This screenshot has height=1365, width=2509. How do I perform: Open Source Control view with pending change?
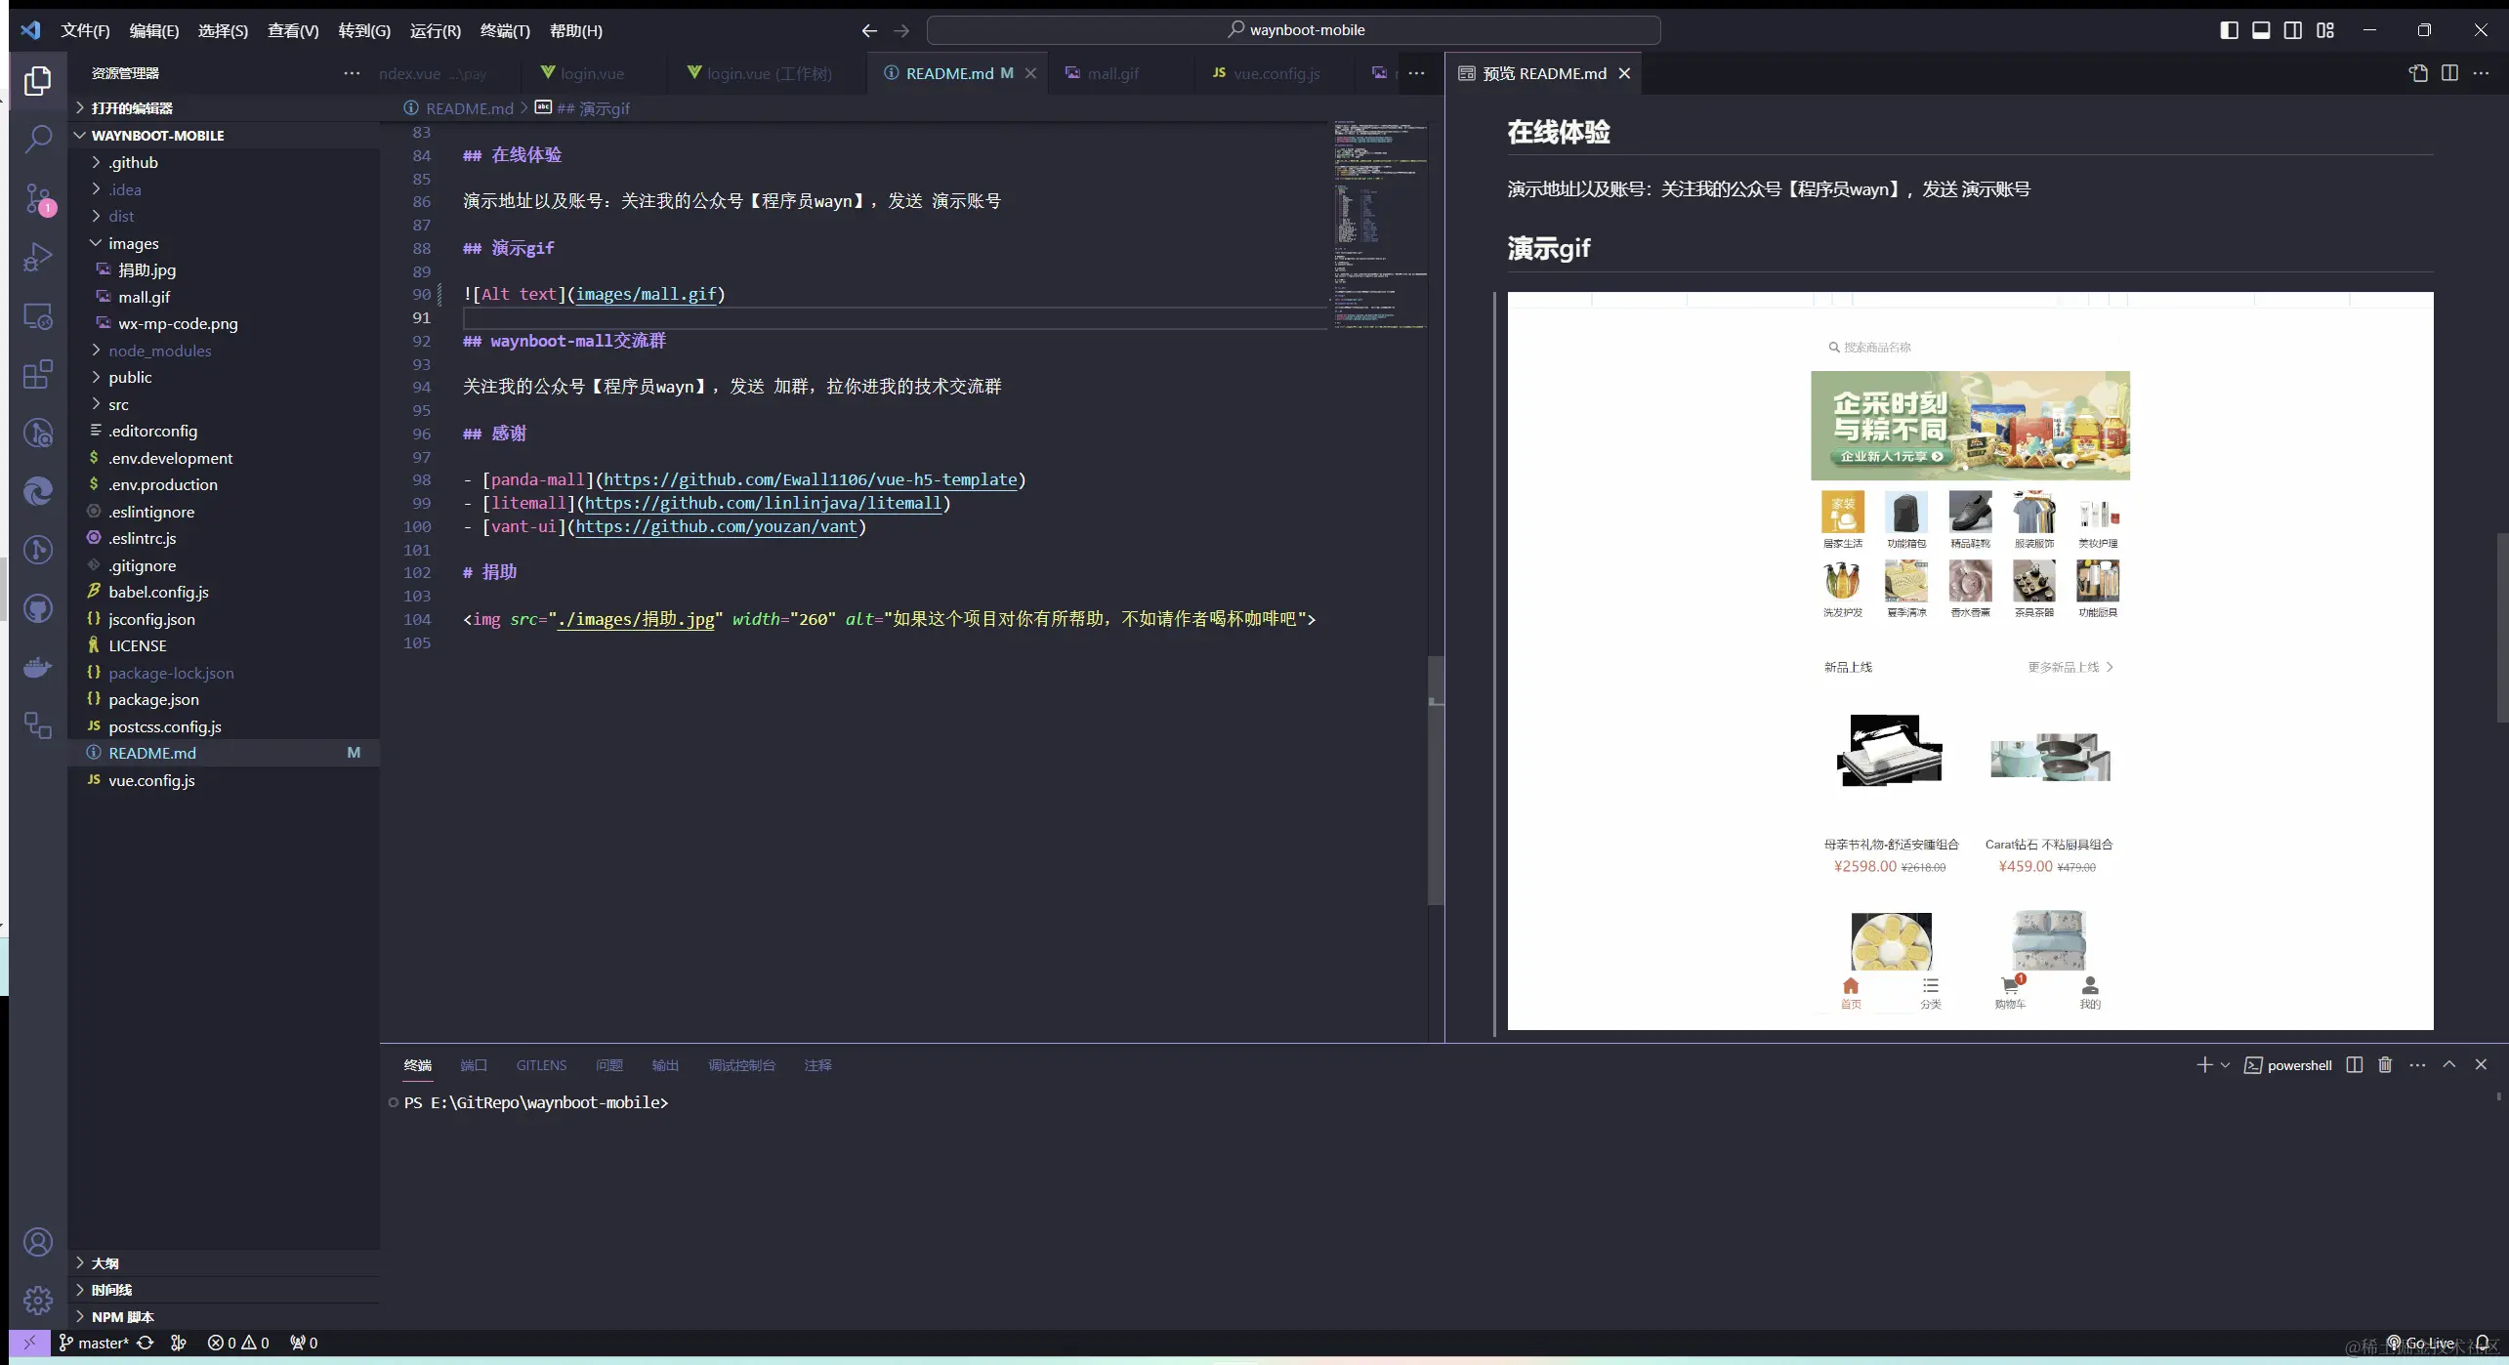tap(38, 198)
